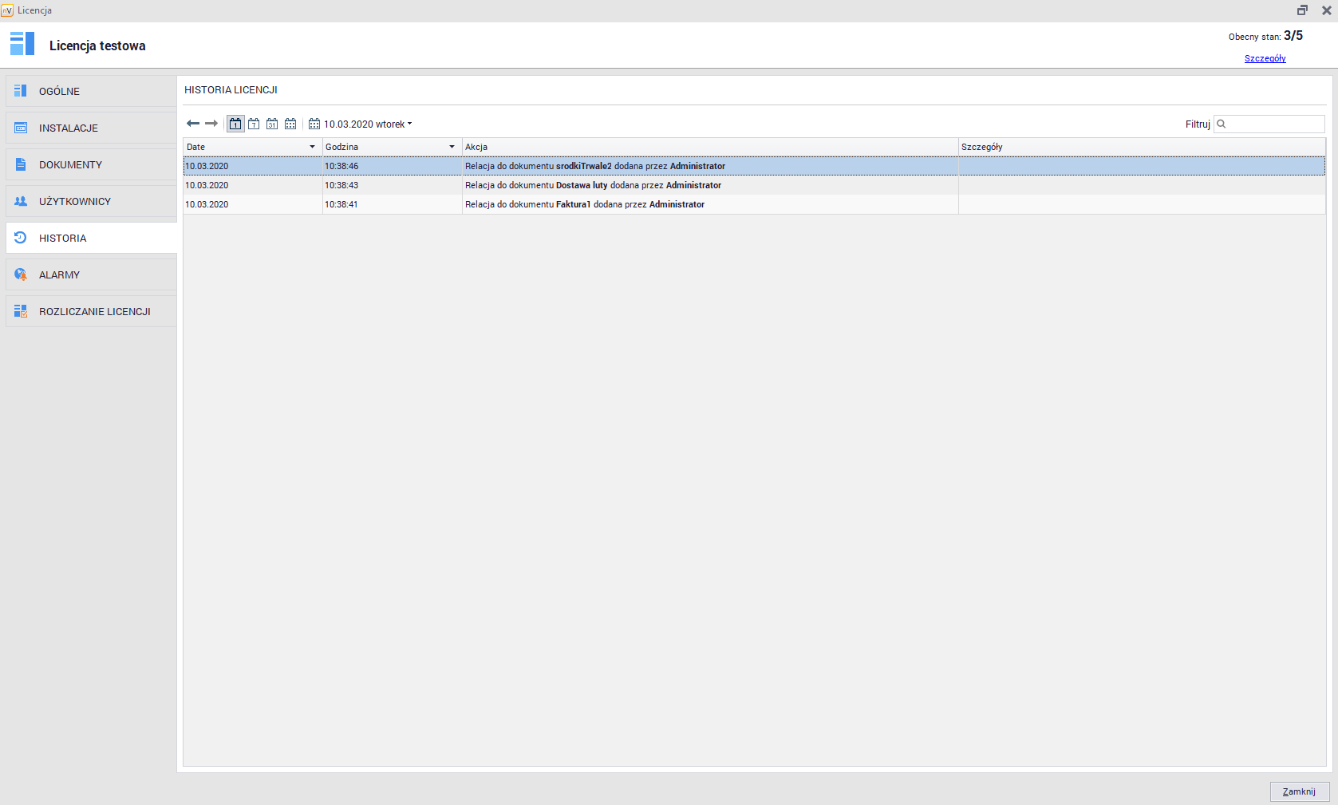
Task: Click the ROZLICZANIE LICENCJI icon
Action: point(21,311)
